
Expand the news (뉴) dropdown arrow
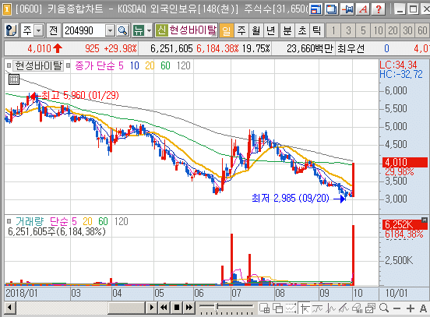tap(150, 30)
